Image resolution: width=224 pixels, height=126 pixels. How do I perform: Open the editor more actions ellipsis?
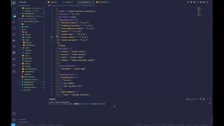coord(210,2)
